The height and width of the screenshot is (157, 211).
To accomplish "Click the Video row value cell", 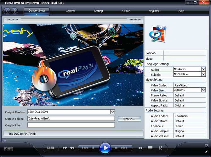I will click(x=185, y=58).
